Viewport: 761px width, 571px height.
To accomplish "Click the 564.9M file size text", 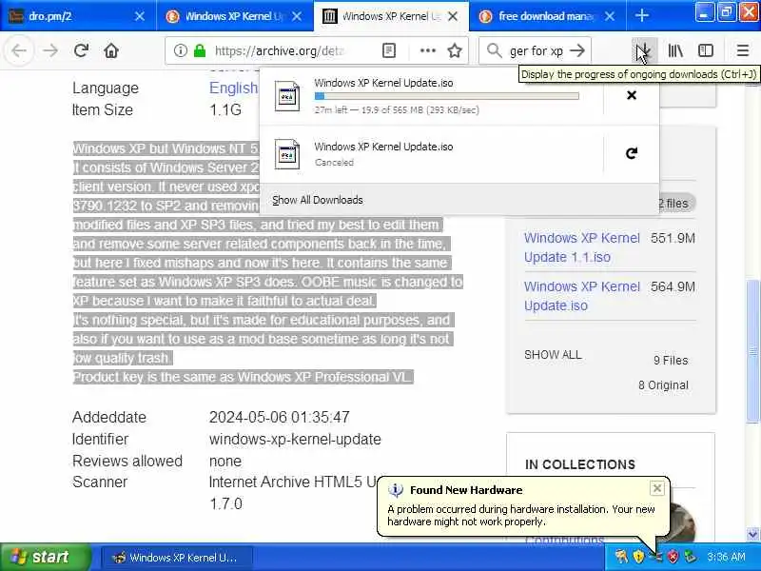I will pyautogui.click(x=673, y=286).
